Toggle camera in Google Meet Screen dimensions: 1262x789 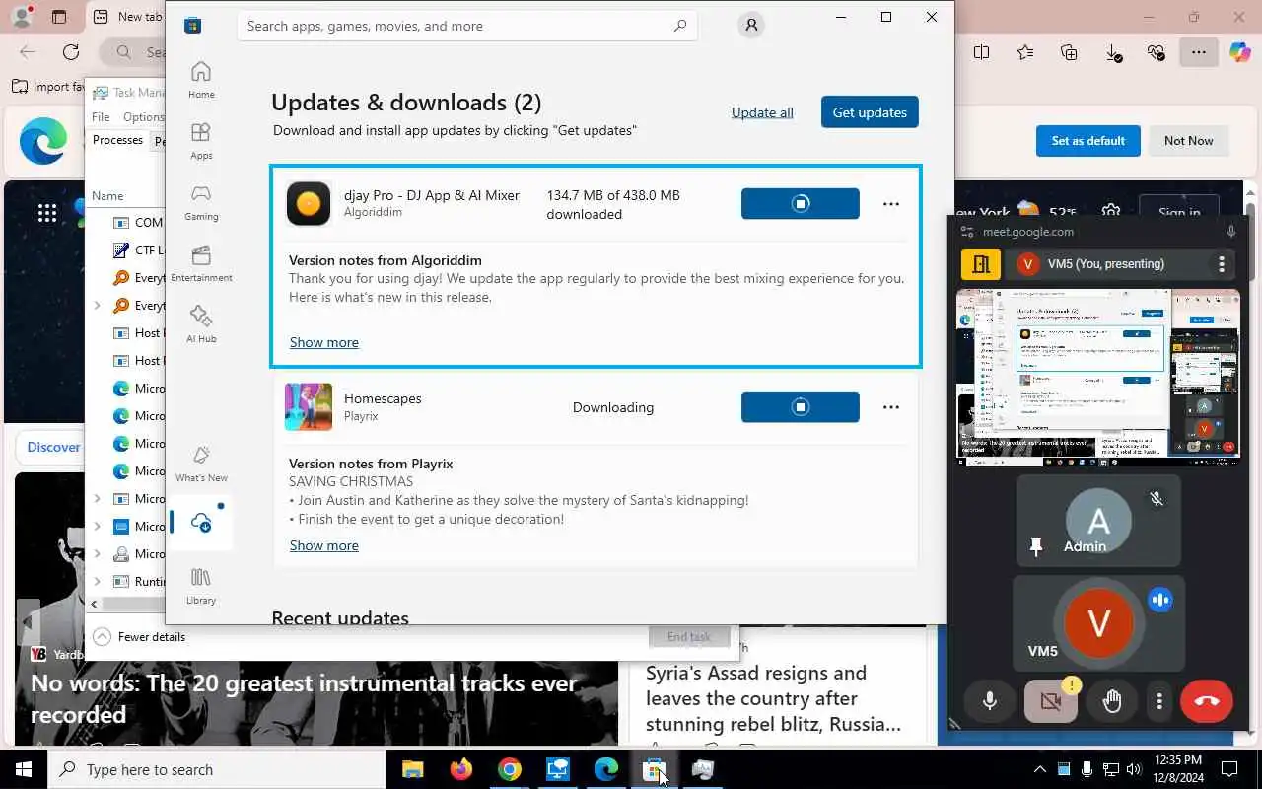coord(1051,701)
